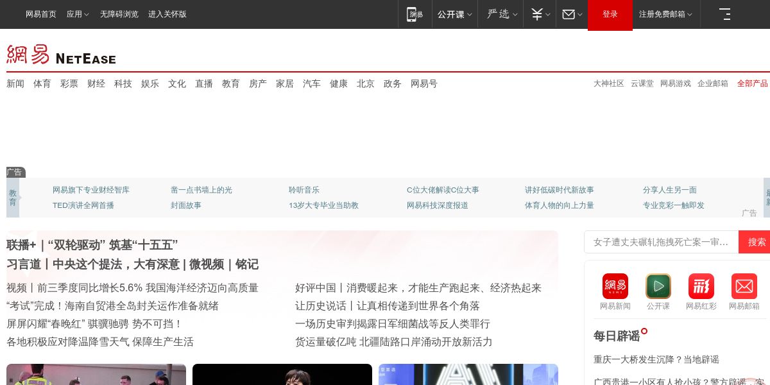Open 网易游戏 link
This screenshot has width=770, height=385.
pos(676,83)
